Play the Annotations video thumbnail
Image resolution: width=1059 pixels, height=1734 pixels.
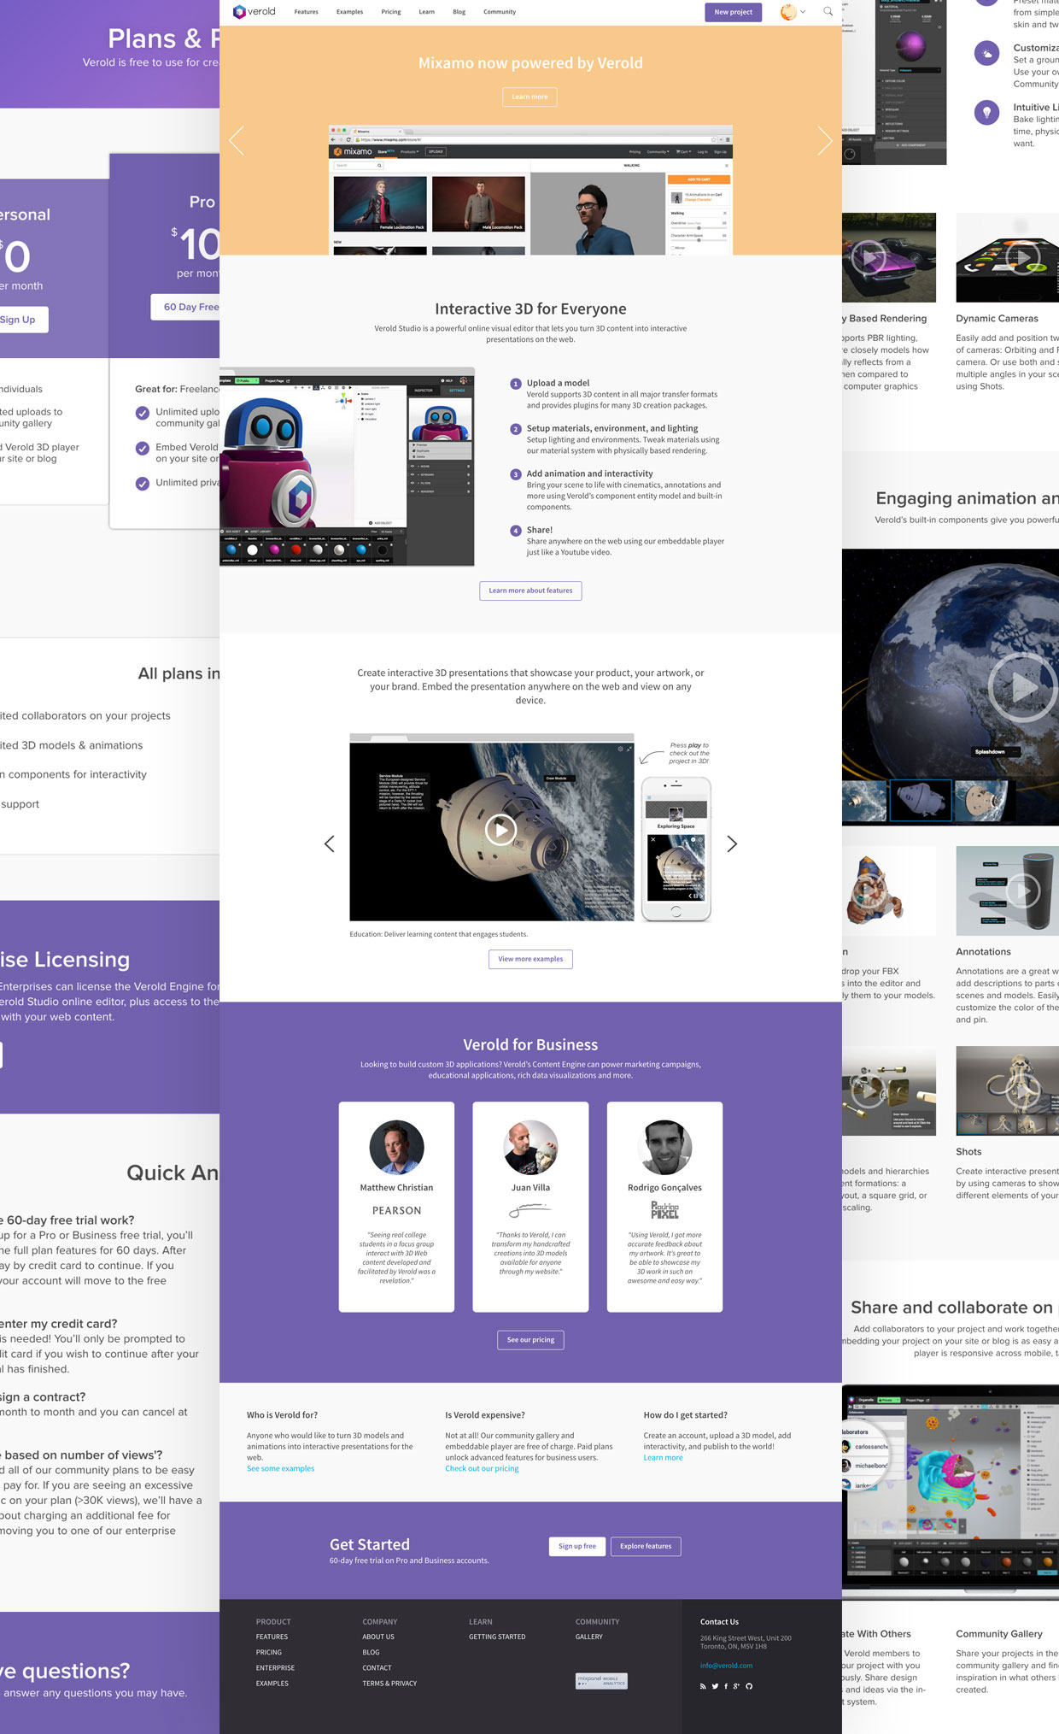pos(1023,891)
